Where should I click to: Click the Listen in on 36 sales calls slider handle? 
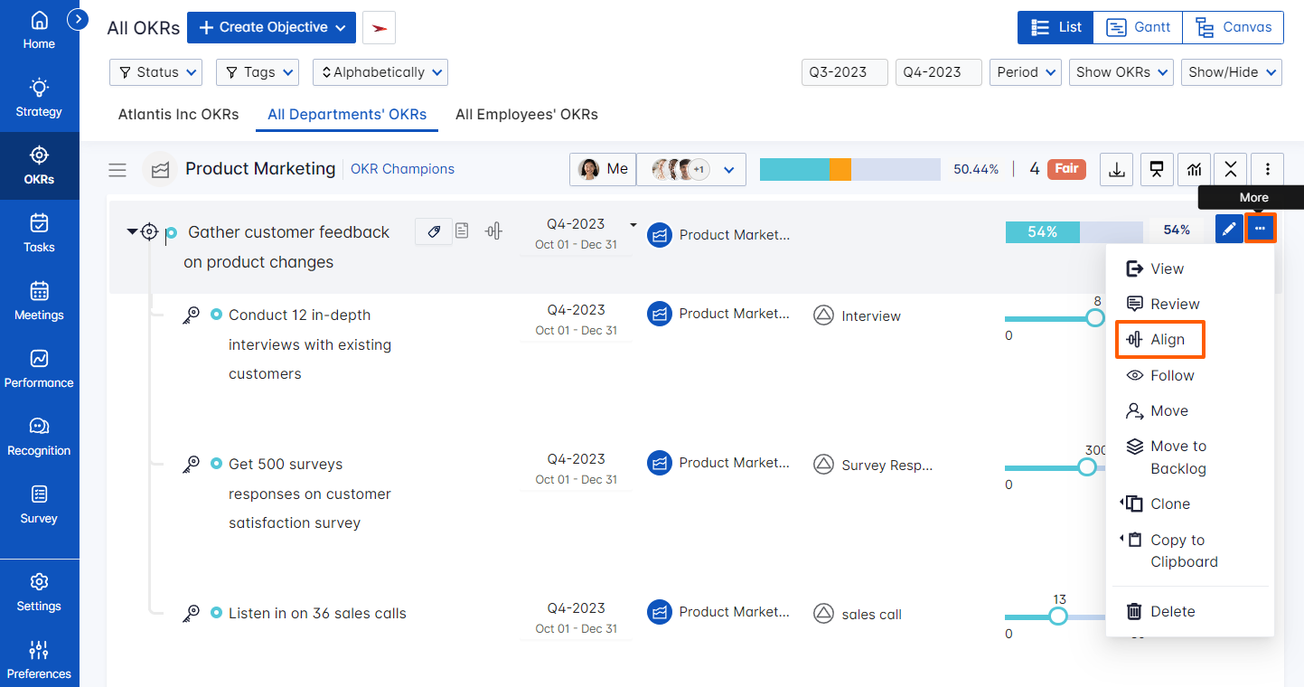(1056, 616)
